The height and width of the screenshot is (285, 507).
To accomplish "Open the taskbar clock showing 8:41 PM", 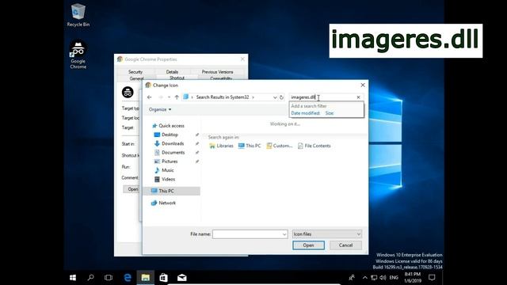I will tap(413, 278).
